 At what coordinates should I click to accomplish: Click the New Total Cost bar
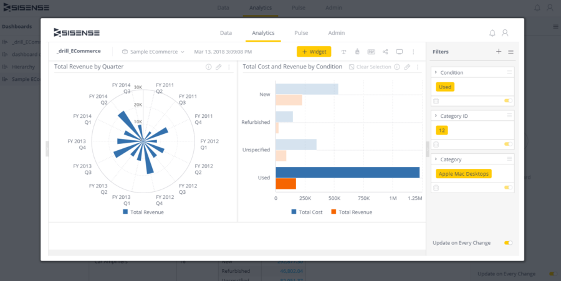[x=307, y=89]
